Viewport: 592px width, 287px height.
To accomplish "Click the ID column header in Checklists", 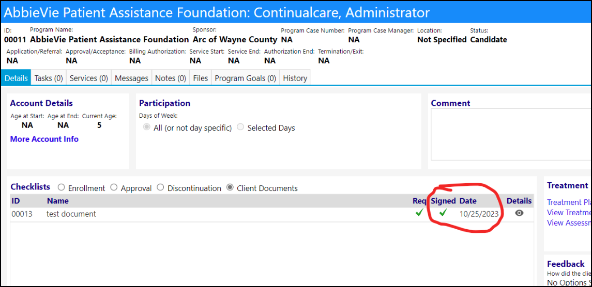I will pos(16,201).
